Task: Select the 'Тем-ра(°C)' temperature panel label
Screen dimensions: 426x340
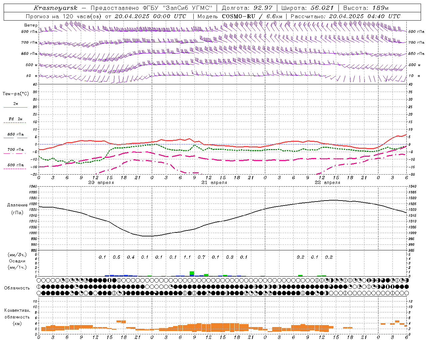Action: (16, 94)
